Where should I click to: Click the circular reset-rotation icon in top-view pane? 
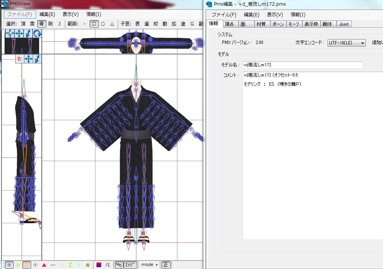click(x=37, y=33)
